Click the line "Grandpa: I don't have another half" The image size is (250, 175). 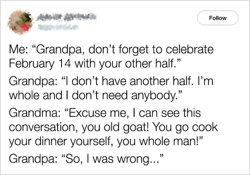click(111, 81)
